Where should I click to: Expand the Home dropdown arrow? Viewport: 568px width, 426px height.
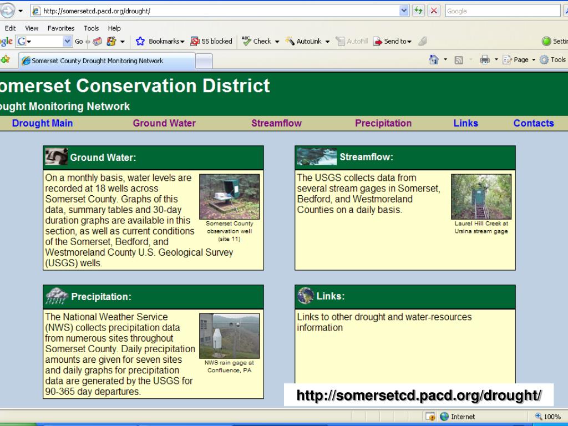click(x=445, y=60)
